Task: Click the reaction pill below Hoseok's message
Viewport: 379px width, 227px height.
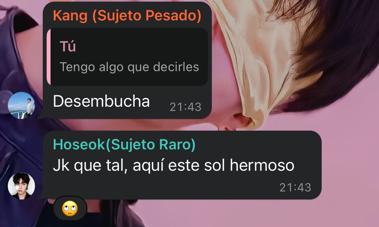Action: [x=70, y=208]
